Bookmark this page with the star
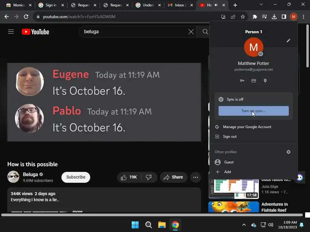 [x=243, y=17]
